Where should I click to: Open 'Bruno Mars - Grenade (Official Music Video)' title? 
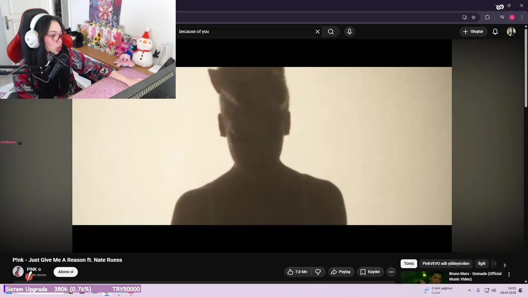(475, 276)
